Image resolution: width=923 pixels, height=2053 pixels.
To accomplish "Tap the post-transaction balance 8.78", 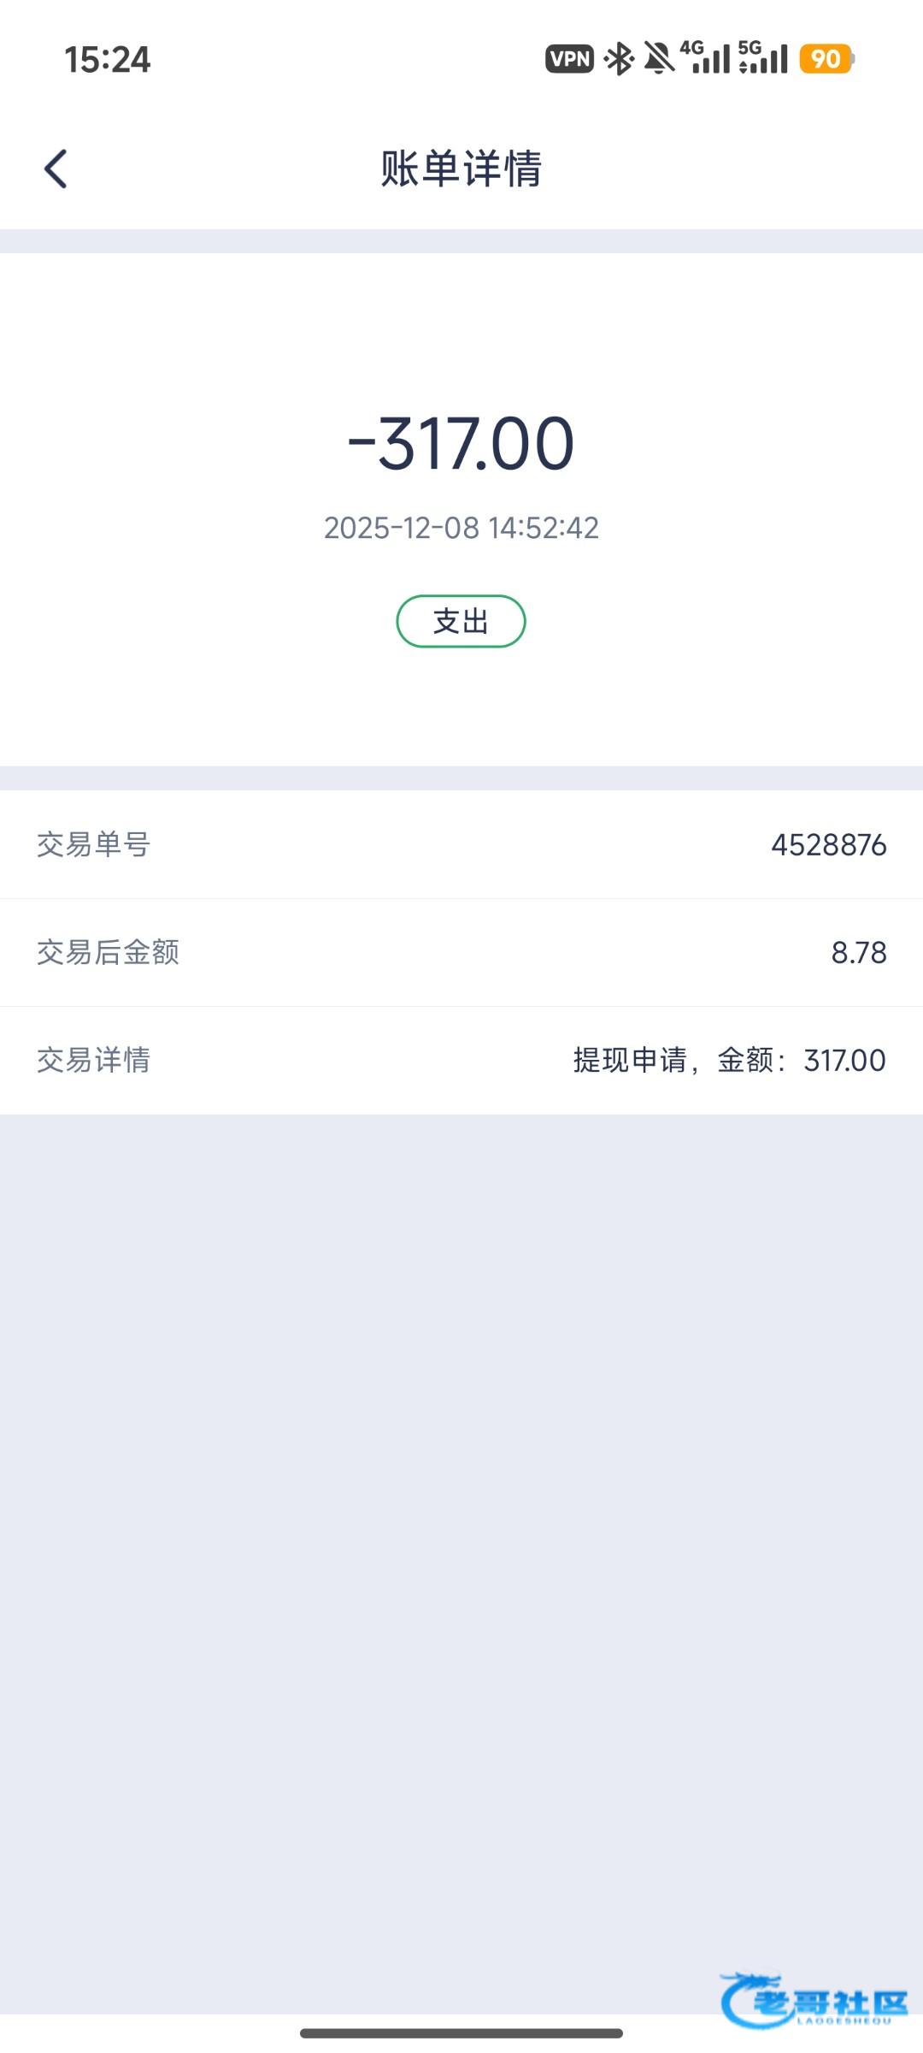I will [858, 953].
